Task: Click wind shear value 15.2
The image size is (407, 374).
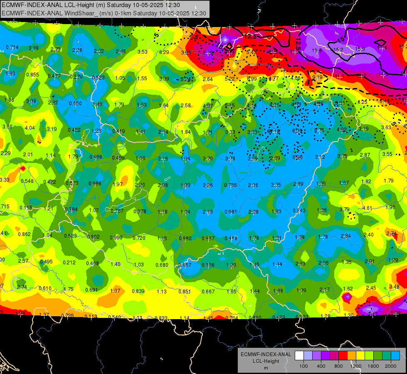Action: [338, 49]
